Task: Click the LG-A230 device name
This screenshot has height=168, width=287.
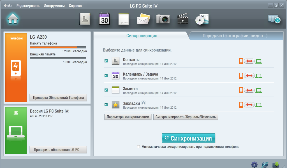Action: click(x=38, y=37)
